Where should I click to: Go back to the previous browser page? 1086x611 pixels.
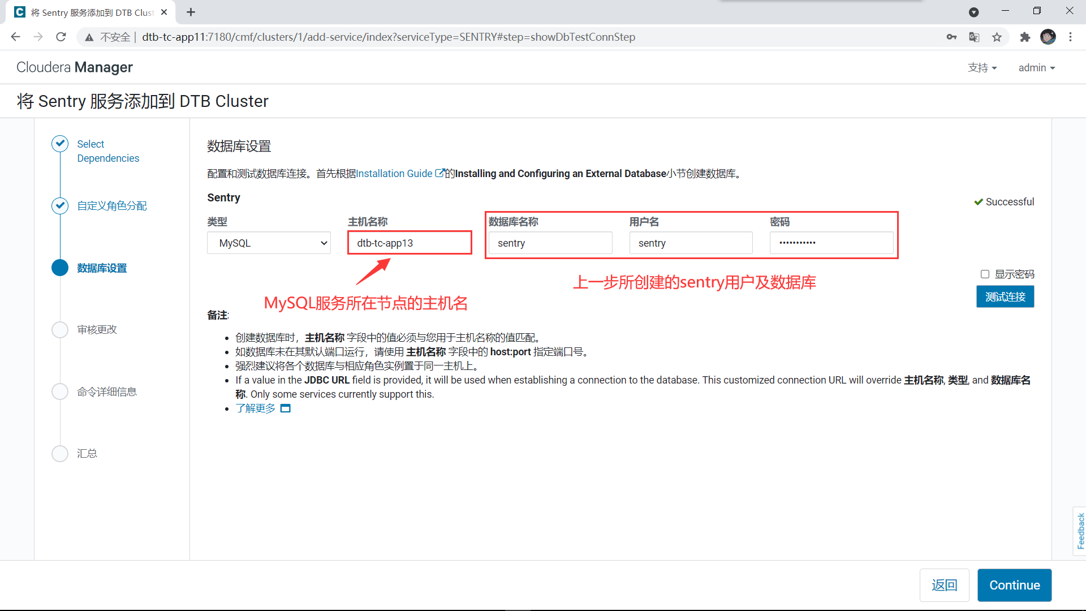click(x=15, y=37)
